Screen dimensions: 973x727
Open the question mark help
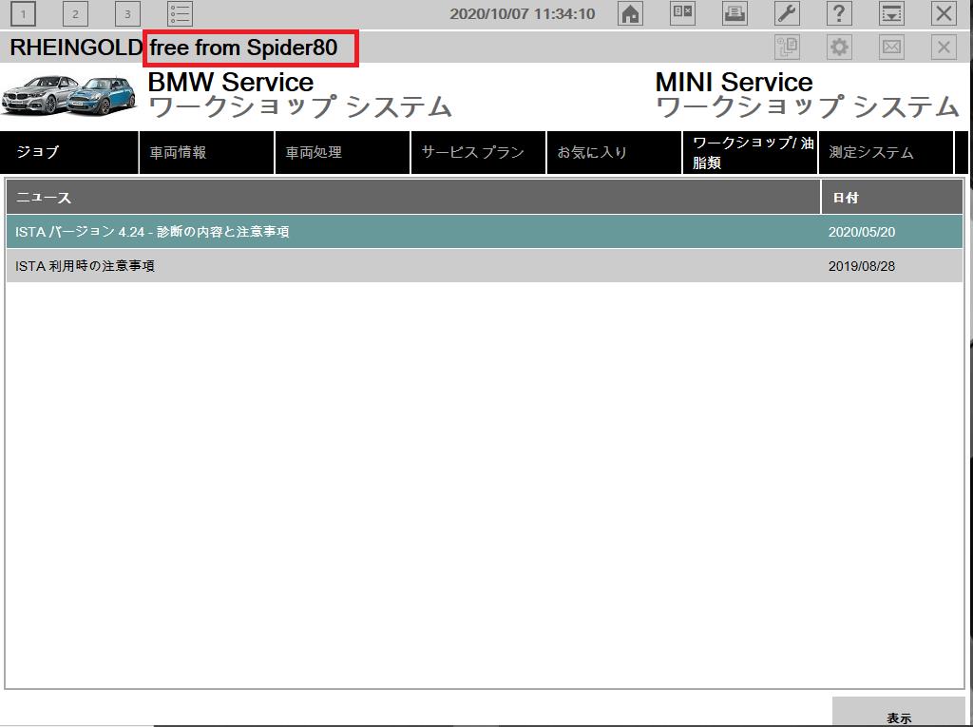[839, 13]
